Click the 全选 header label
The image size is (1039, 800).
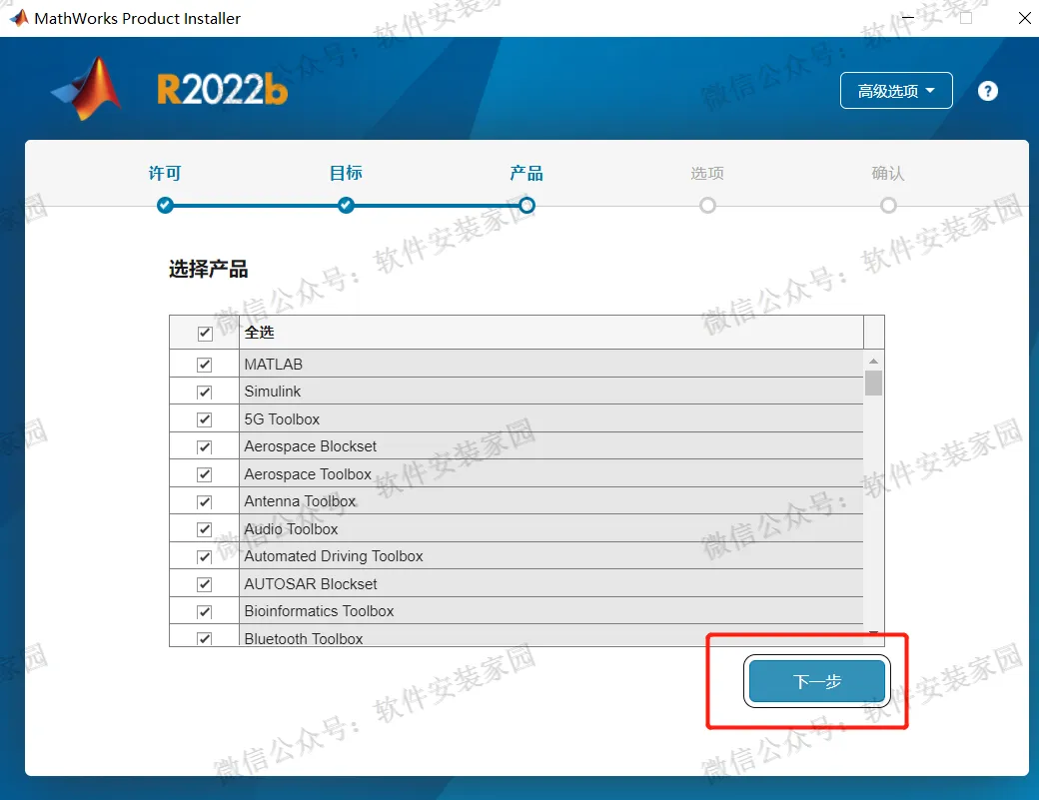pyautogui.click(x=259, y=333)
